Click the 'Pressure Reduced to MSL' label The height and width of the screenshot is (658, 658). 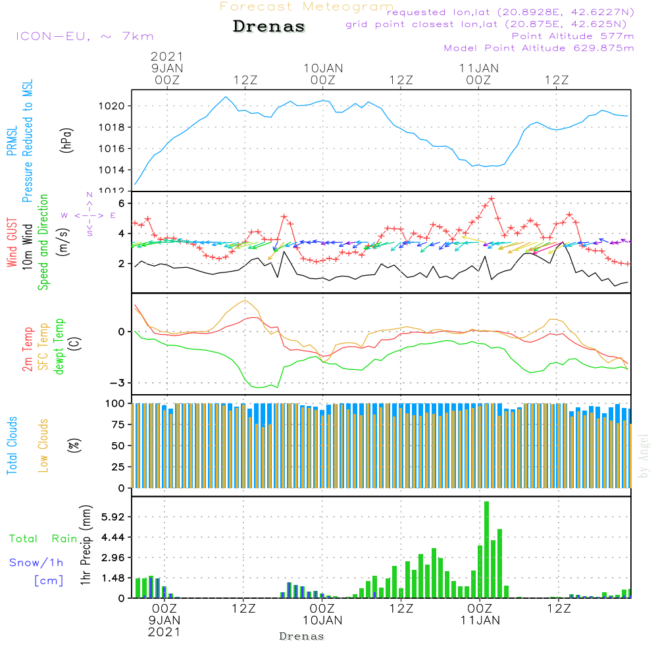tap(27, 141)
